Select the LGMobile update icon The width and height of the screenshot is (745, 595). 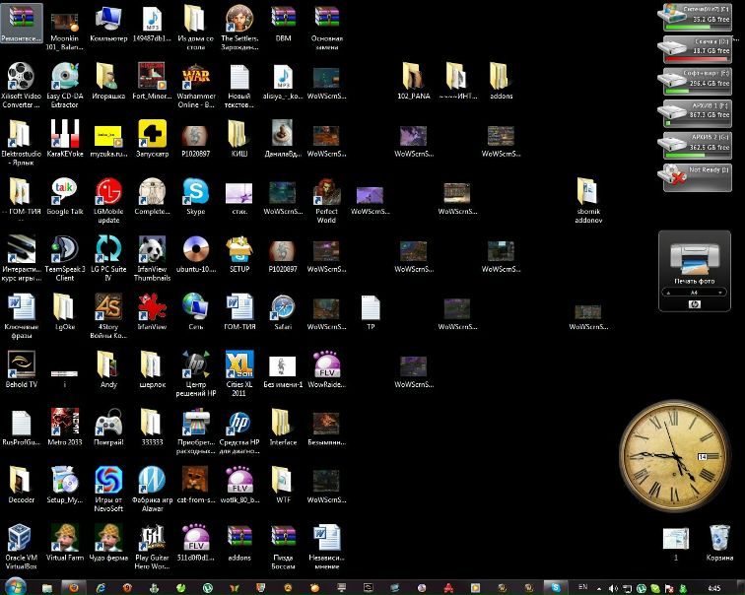pyautogui.click(x=108, y=191)
